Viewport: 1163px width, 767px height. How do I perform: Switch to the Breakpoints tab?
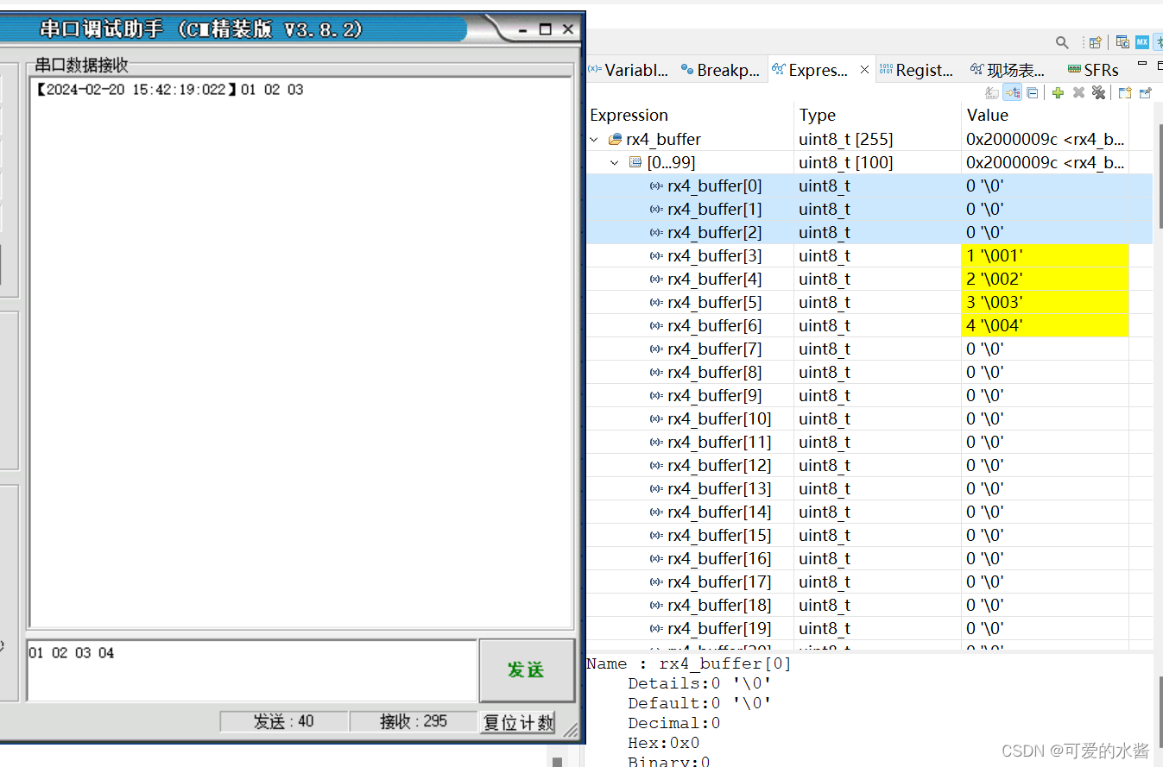720,70
